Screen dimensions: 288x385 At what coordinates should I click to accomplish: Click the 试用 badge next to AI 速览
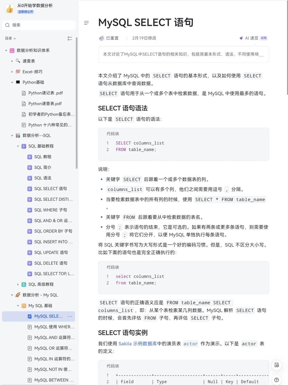[x=263, y=38]
